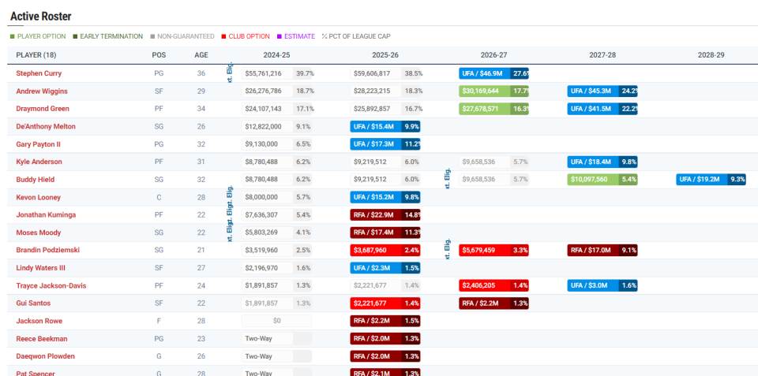Viewport: 758px width, 376px height.
Task: Click Curry's UFA / $46.9M badge
Action: point(493,73)
